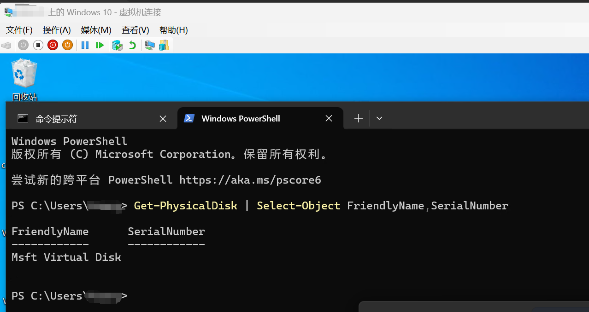This screenshot has width=589, height=312.
Task: Click the last empty PS C:\Users prompt
Action: (69, 295)
